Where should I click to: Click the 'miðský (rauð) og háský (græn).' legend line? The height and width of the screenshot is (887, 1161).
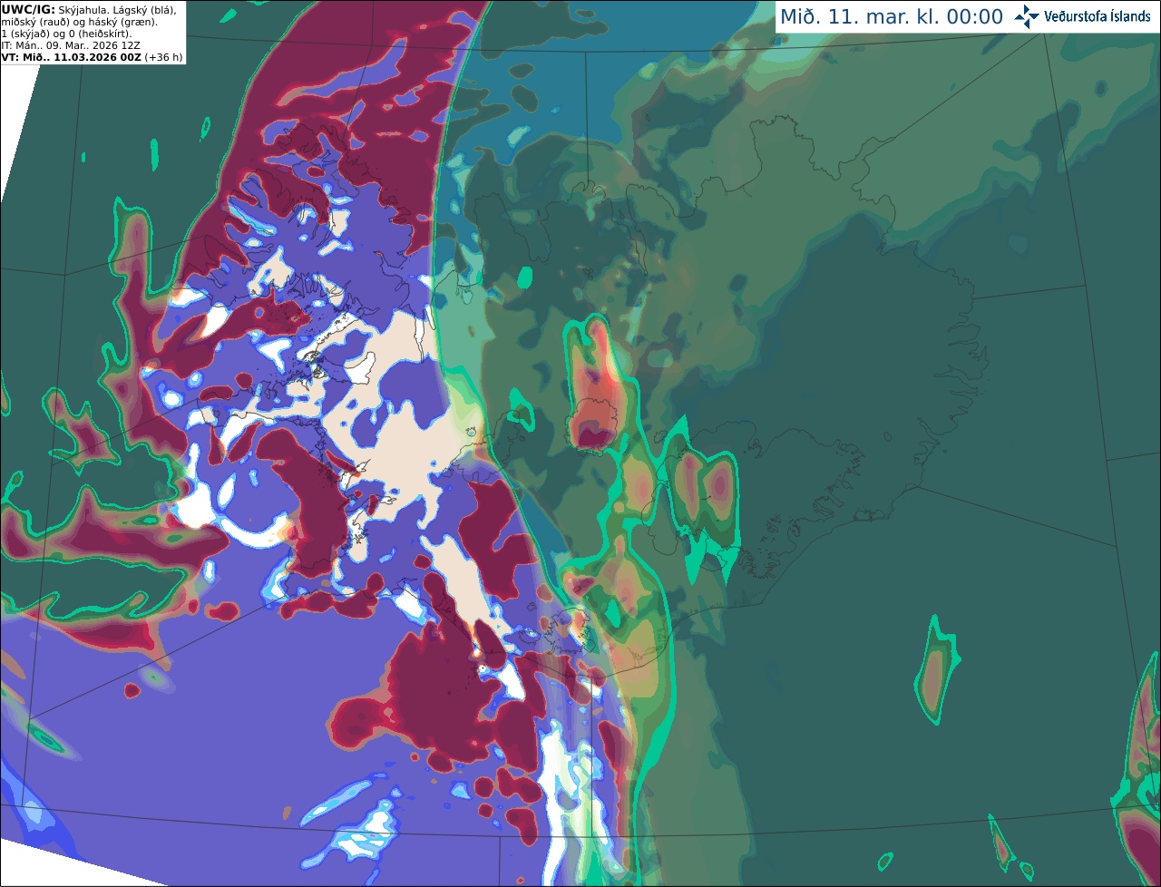[x=79, y=22]
